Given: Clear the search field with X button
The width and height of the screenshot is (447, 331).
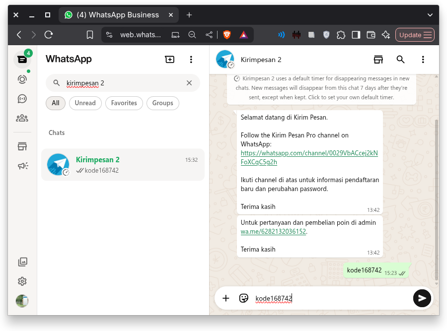Looking at the screenshot, I should pos(189,83).
